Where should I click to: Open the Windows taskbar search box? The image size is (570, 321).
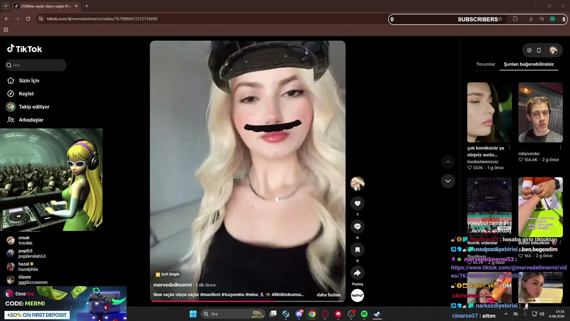pyautogui.click(x=232, y=314)
